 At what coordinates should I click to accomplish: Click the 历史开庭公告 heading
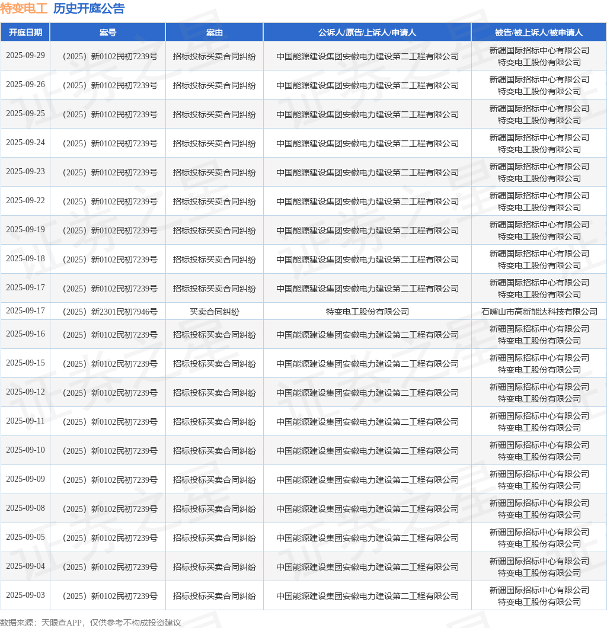coord(89,8)
